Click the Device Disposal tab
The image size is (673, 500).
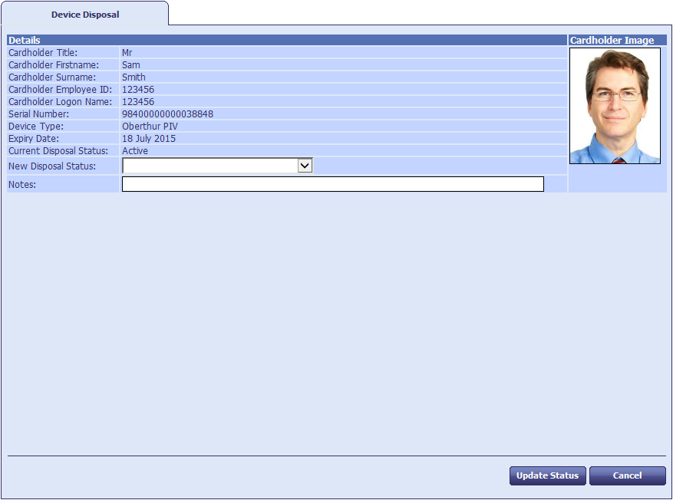click(x=84, y=15)
